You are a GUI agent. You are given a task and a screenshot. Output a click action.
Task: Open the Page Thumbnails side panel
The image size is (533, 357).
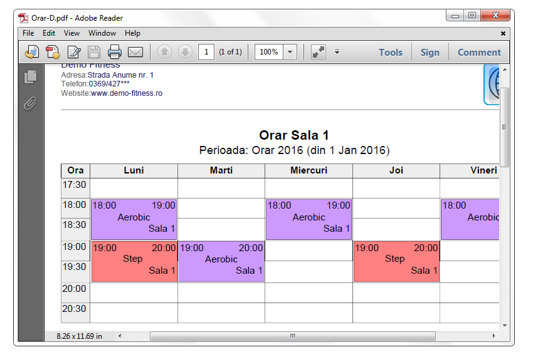tap(30, 77)
